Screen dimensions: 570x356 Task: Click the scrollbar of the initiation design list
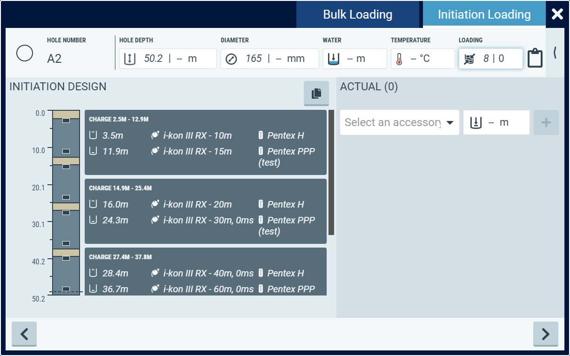[331, 172]
